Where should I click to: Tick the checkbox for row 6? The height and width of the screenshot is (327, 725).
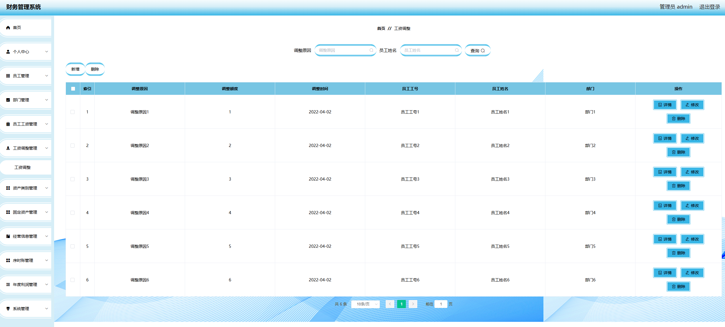pyautogui.click(x=73, y=280)
